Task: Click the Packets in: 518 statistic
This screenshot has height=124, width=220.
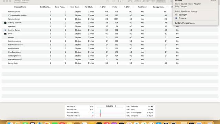Action: pos(80,106)
